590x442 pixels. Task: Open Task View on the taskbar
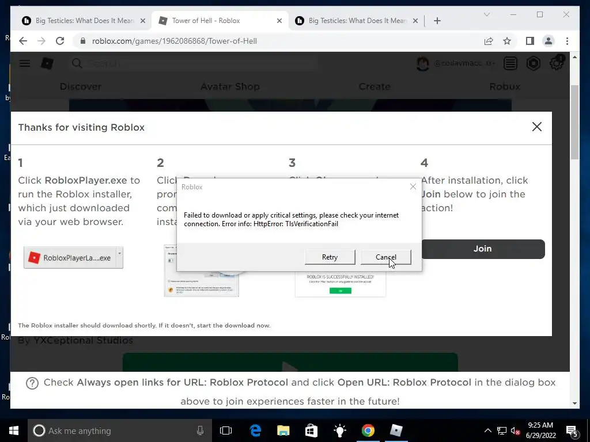pos(226,430)
